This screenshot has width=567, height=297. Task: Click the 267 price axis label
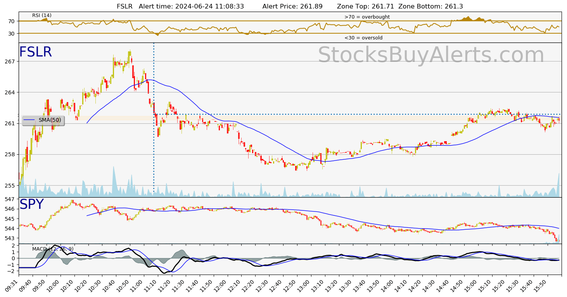coord(10,61)
